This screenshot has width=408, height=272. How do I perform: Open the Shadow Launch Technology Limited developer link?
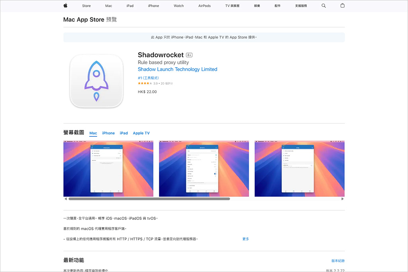pos(177,69)
